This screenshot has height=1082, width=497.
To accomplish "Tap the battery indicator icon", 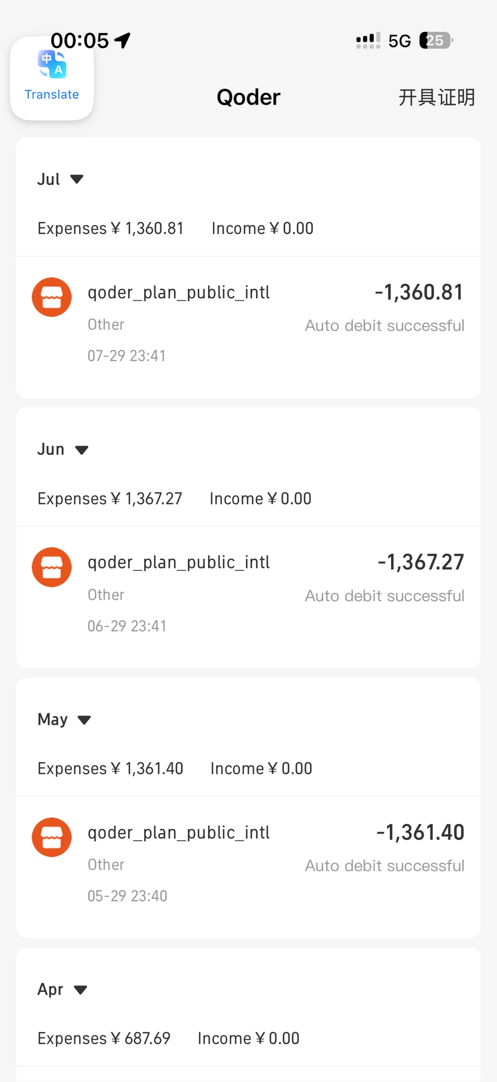I will click(x=436, y=41).
